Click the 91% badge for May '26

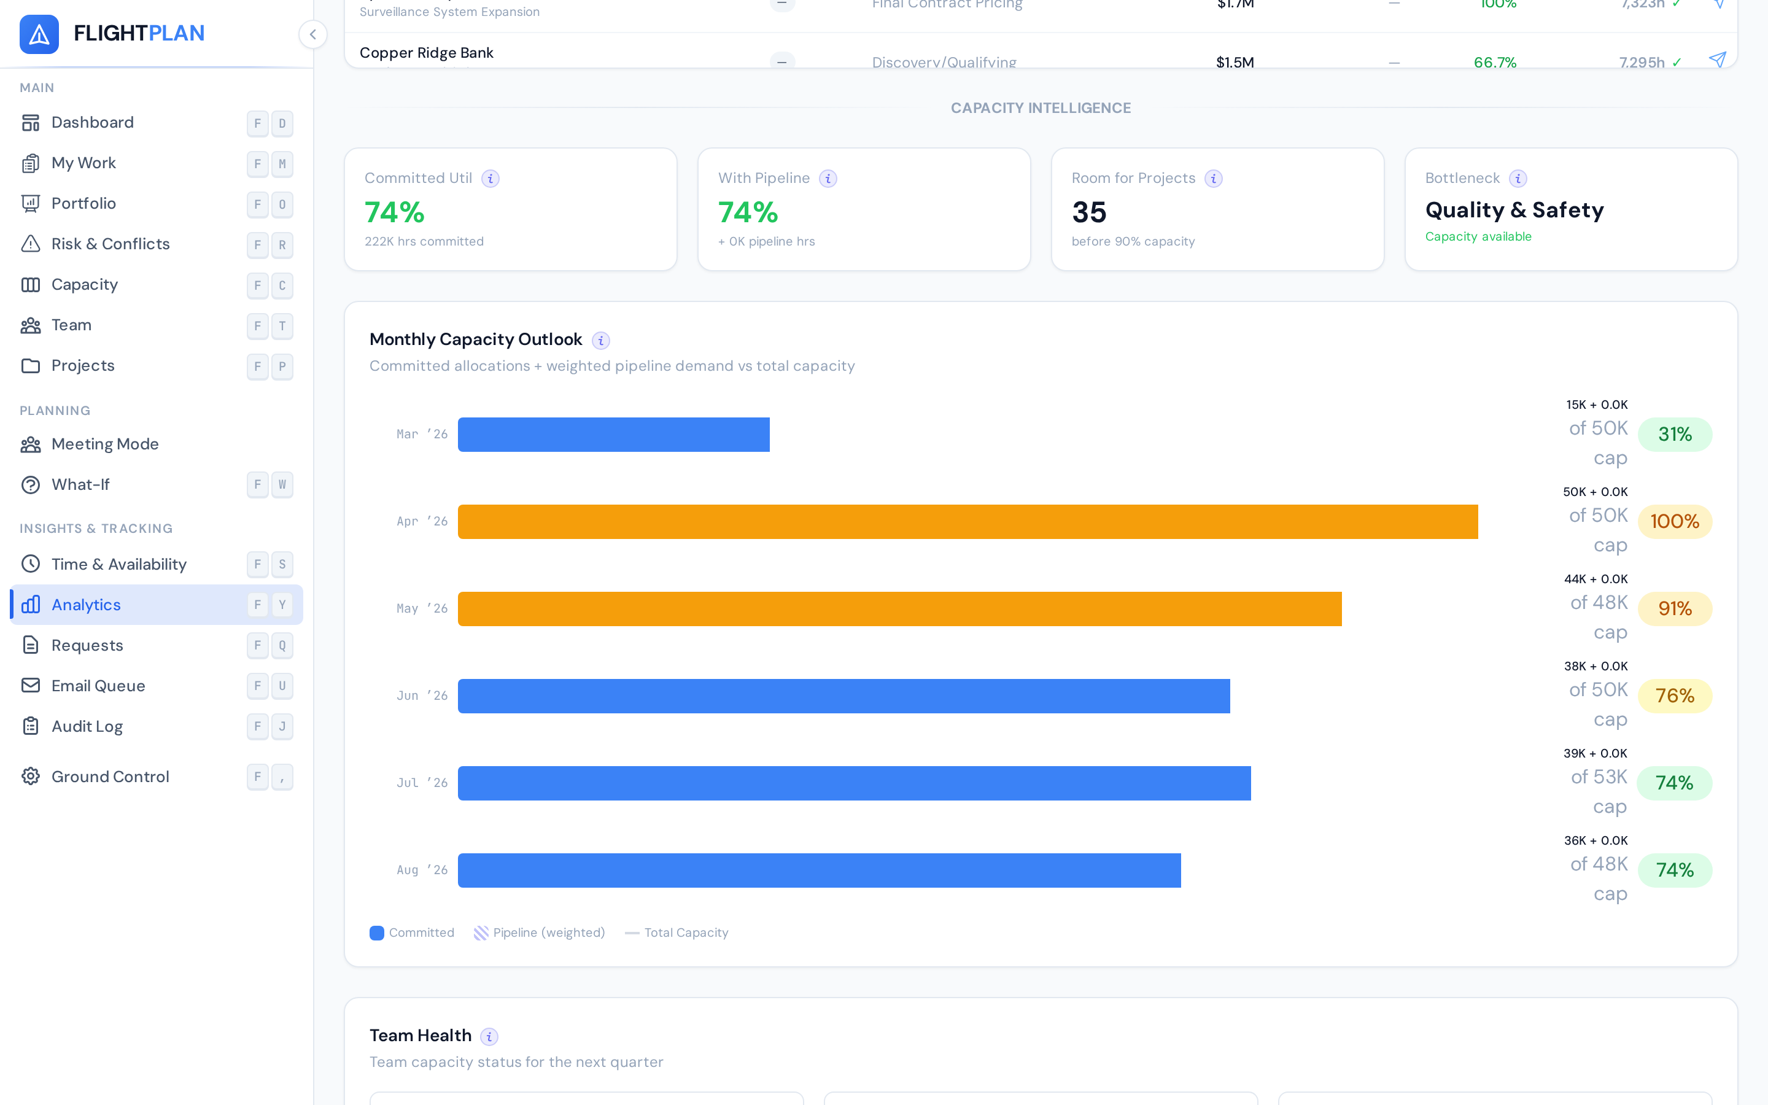pyautogui.click(x=1675, y=609)
